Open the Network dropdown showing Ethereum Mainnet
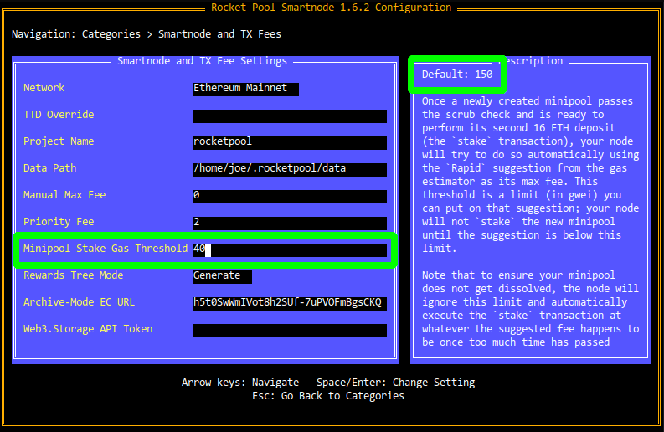Image resolution: width=664 pixels, height=432 pixels. tap(245, 88)
